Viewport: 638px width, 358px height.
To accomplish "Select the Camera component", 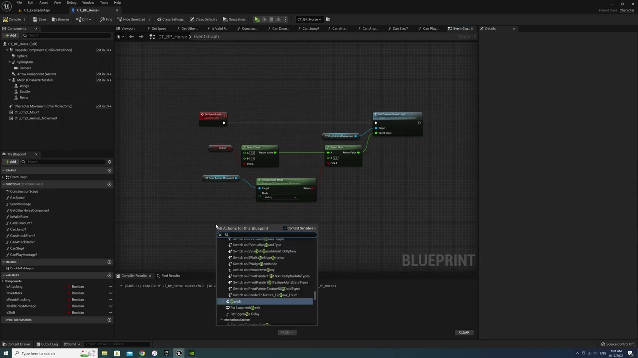I will point(25,68).
